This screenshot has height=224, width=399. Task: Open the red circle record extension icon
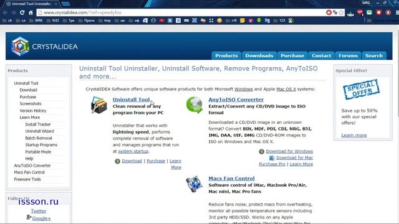(x=388, y=12)
